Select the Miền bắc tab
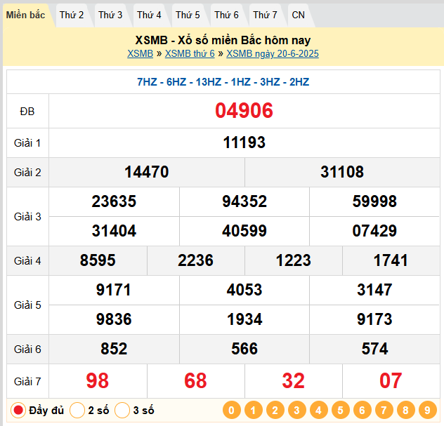This screenshot has height=426, width=444. (26, 15)
